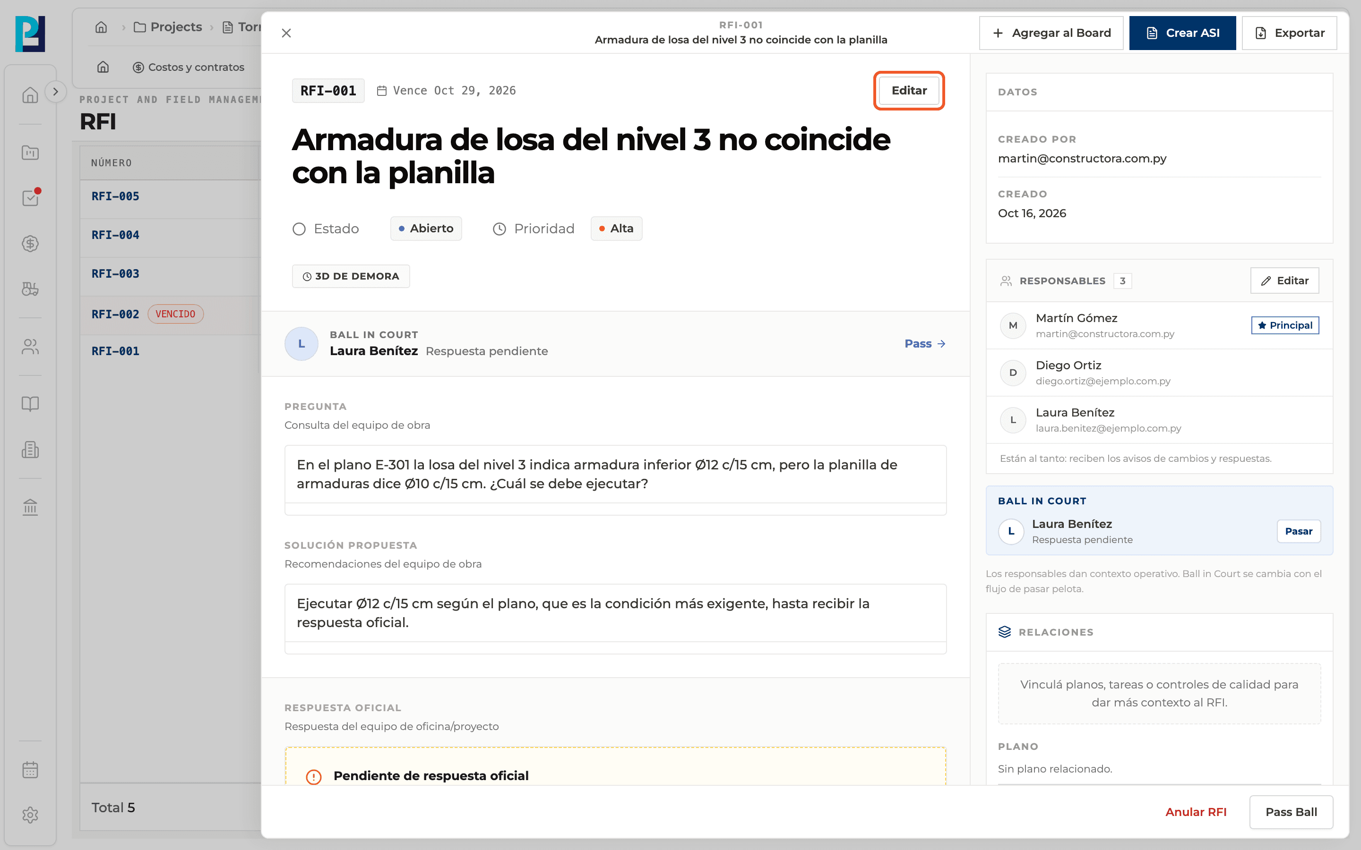Screen dimensions: 1361x850
Task: Select responsable Martín Gómez
Action: 1159,325
